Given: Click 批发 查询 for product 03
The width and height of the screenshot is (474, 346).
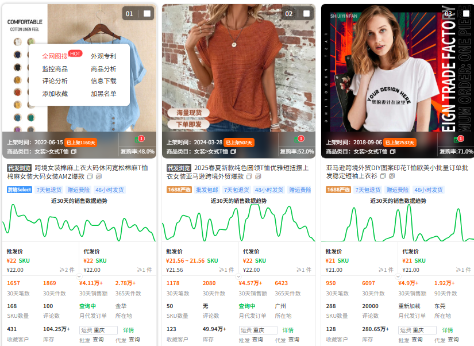Looking at the screenshot, I should [x=417, y=340].
